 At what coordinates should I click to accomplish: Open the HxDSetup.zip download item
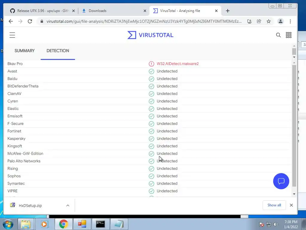pos(30,205)
